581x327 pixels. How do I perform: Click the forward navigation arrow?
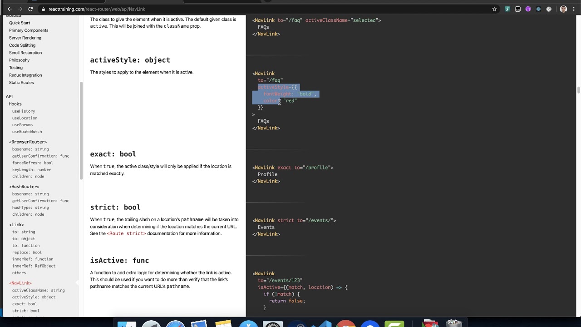point(20,9)
